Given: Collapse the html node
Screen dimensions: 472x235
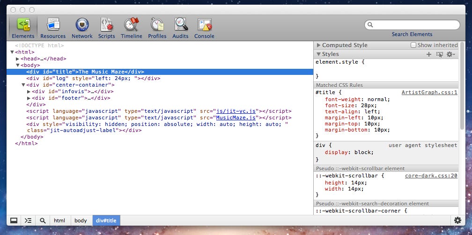Looking at the screenshot, I should [x=12, y=52].
